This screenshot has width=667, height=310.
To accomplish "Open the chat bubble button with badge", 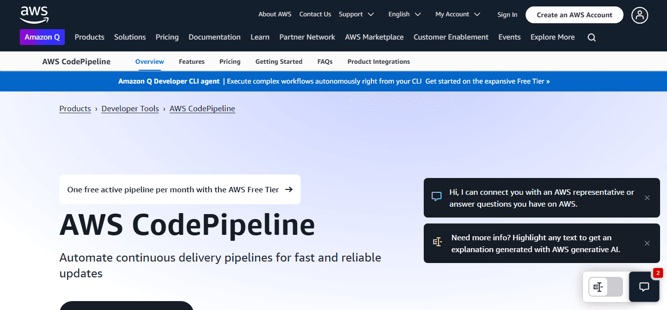I will 644,286.
